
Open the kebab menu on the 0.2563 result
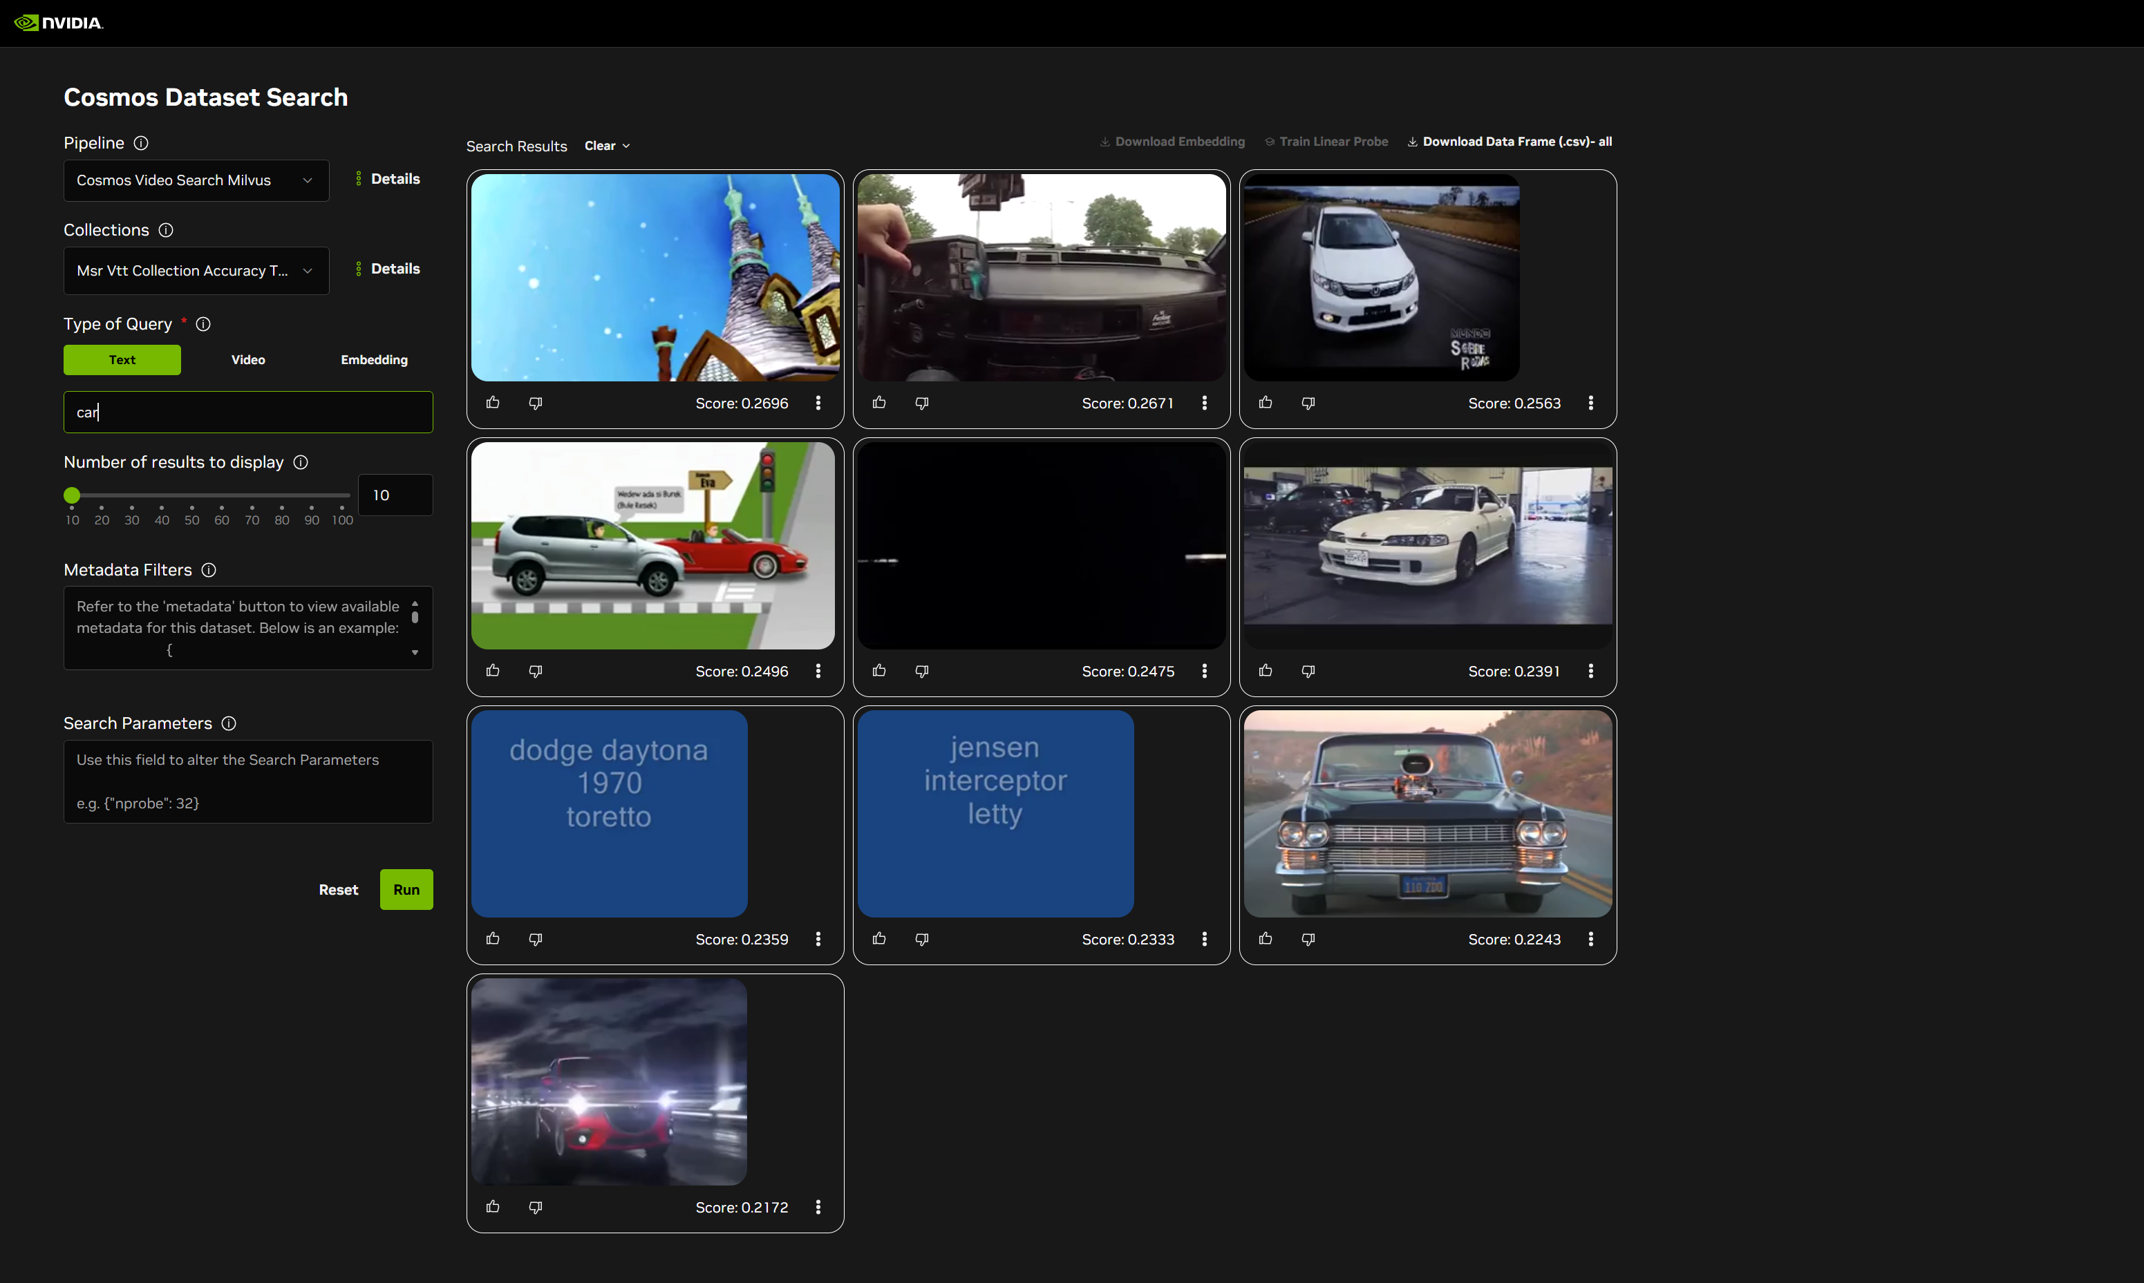pyautogui.click(x=1590, y=402)
